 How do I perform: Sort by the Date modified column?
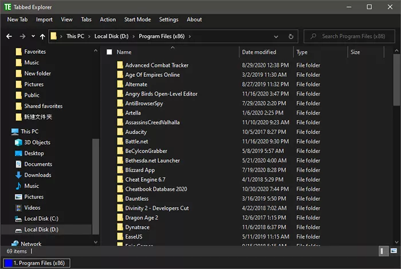click(x=259, y=52)
